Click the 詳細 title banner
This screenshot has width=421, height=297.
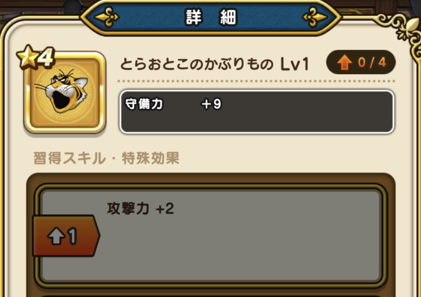211,17
